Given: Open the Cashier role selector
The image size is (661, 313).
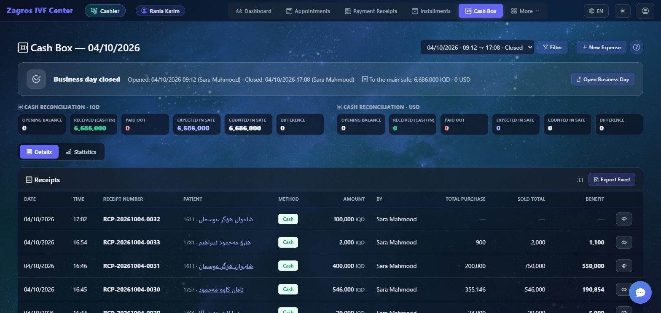Looking at the screenshot, I should point(105,11).
